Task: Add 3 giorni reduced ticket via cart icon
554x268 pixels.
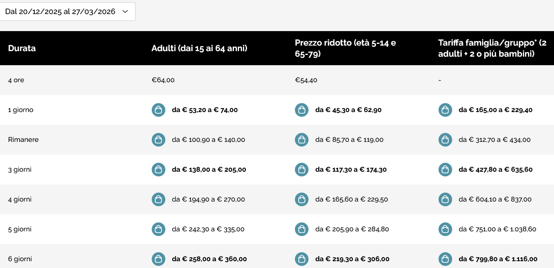Action: tap(302, 170)
